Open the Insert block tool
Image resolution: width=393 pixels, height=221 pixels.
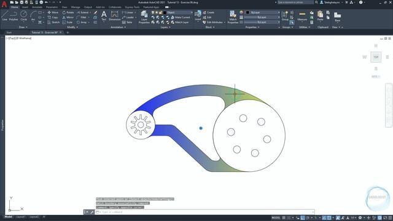click(198, 15)
